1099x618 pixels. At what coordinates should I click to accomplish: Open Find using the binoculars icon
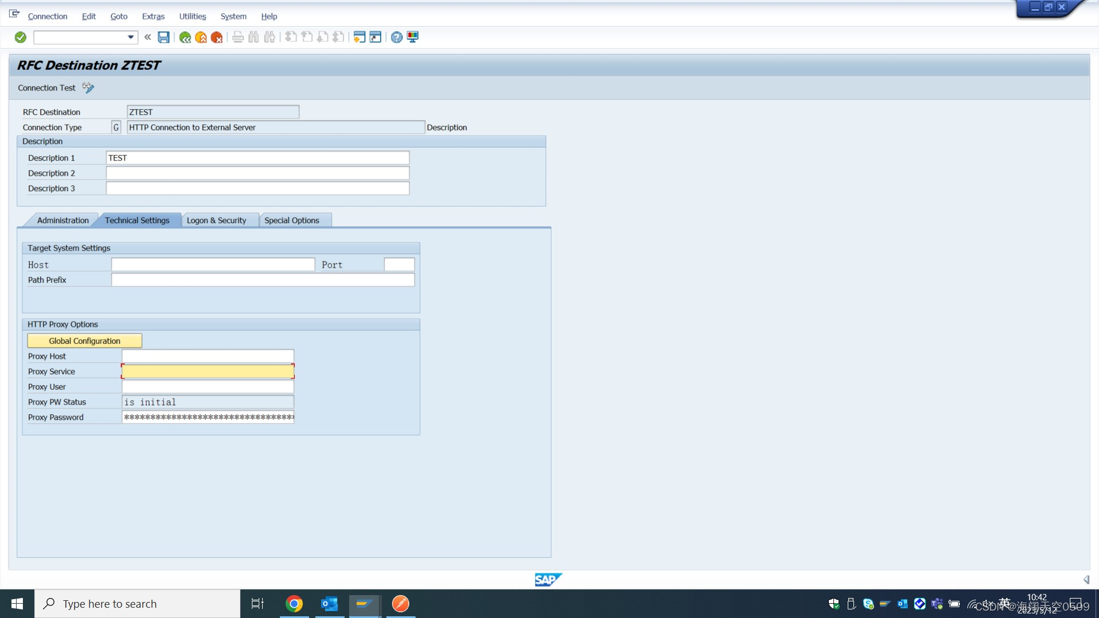253,37
